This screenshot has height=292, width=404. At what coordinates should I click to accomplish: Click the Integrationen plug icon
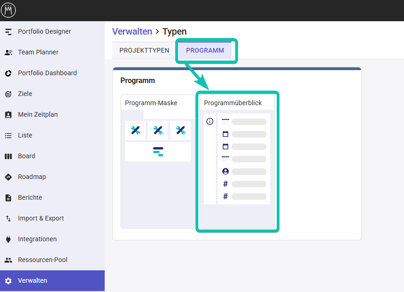coord(8,239)
